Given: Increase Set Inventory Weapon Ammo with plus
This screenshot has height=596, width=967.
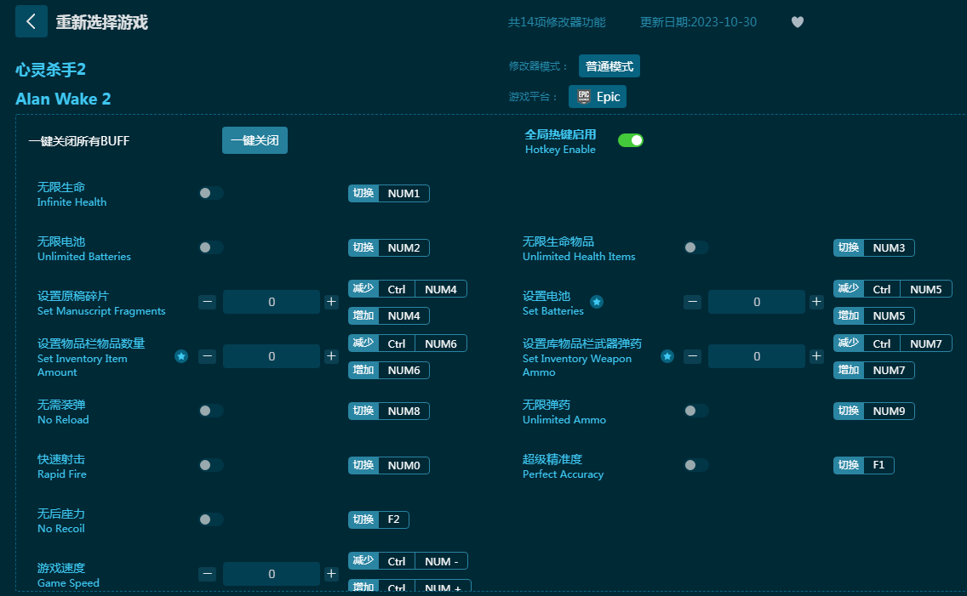Looking at the screenshot, I should tap(816, 356).
